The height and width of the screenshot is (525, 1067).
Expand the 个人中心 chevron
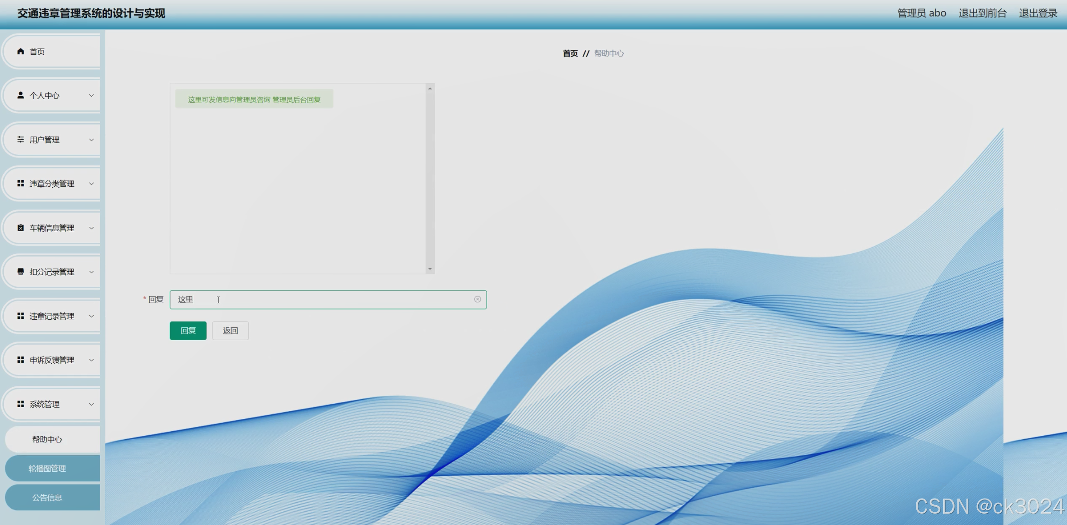tap(92, 95)
